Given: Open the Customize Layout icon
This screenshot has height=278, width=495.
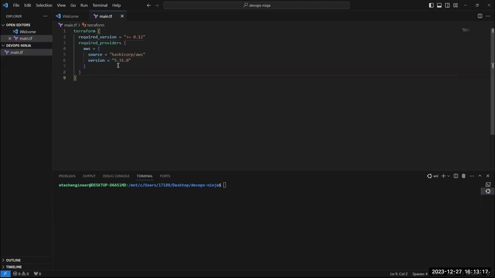Looking at the screenshot, I should pos(456,5).
